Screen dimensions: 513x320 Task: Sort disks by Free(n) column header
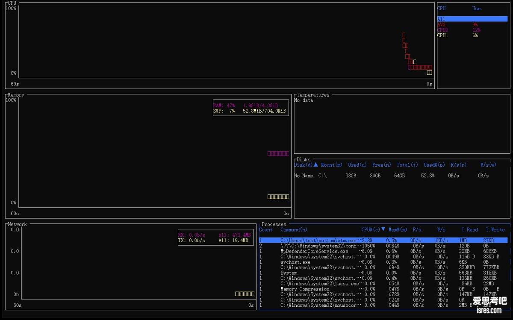pyautogui.click(x=382, y=165)
